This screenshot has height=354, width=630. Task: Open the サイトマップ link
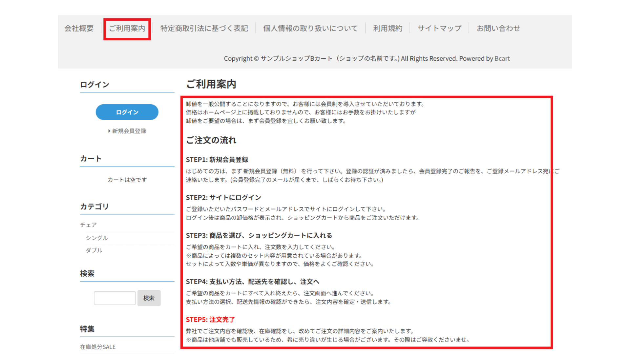pyautogui.click(x=439, y=29)
